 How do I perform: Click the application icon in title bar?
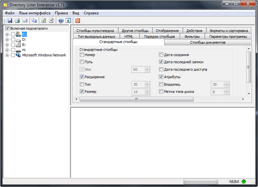[6, 5]
